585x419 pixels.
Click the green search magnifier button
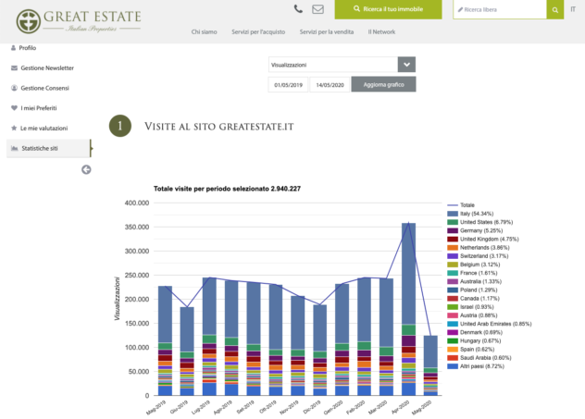pos(555,9)
